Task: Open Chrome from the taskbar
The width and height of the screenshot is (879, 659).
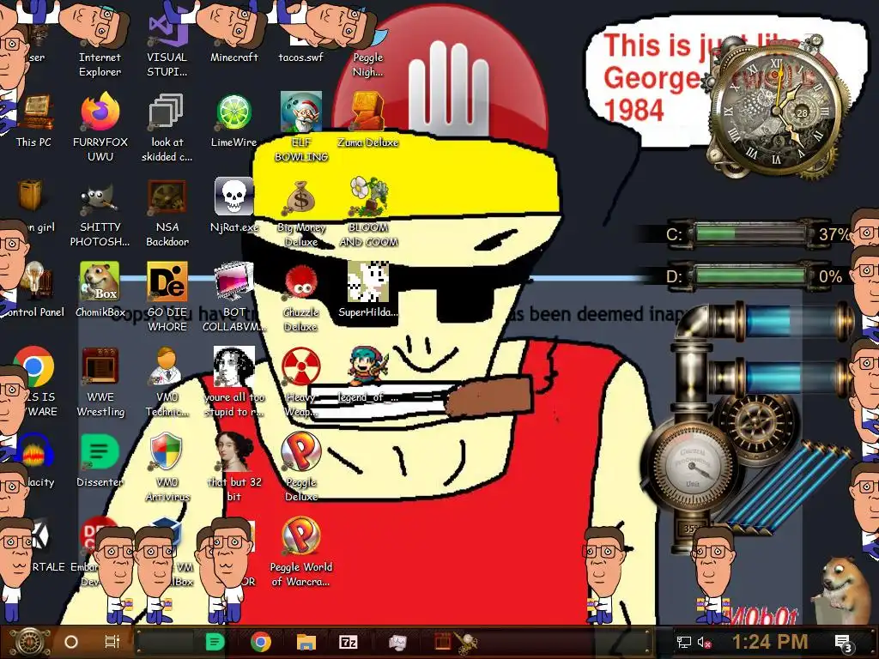Action: [261, 642]
